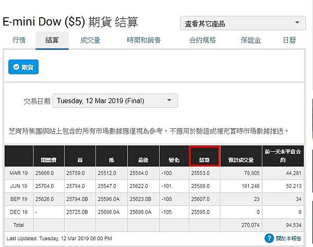Click the E-mini Dow ($5) 期貨 結算 heading
Image resolution: width=313 pixels, height=247 pixels.
tap(70, 21)
